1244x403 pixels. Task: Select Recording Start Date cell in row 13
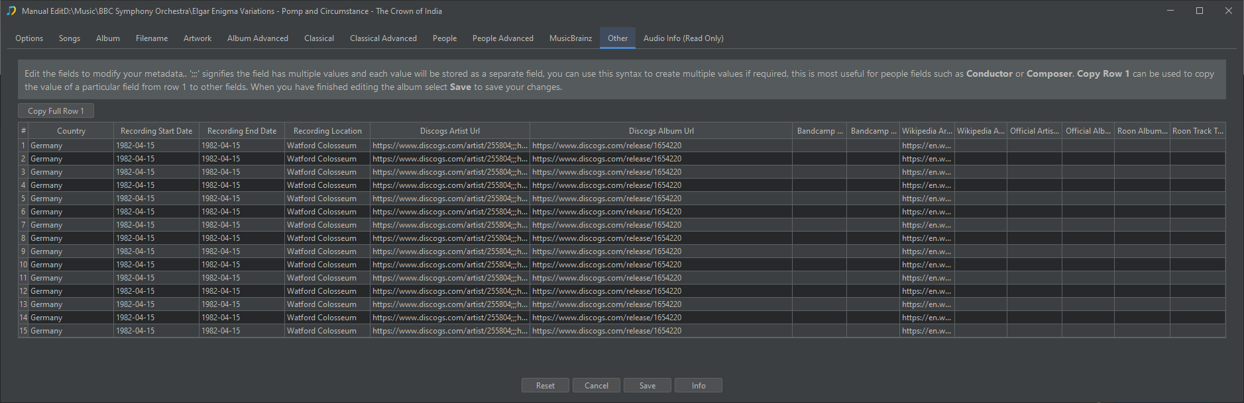tap(156, 304)
